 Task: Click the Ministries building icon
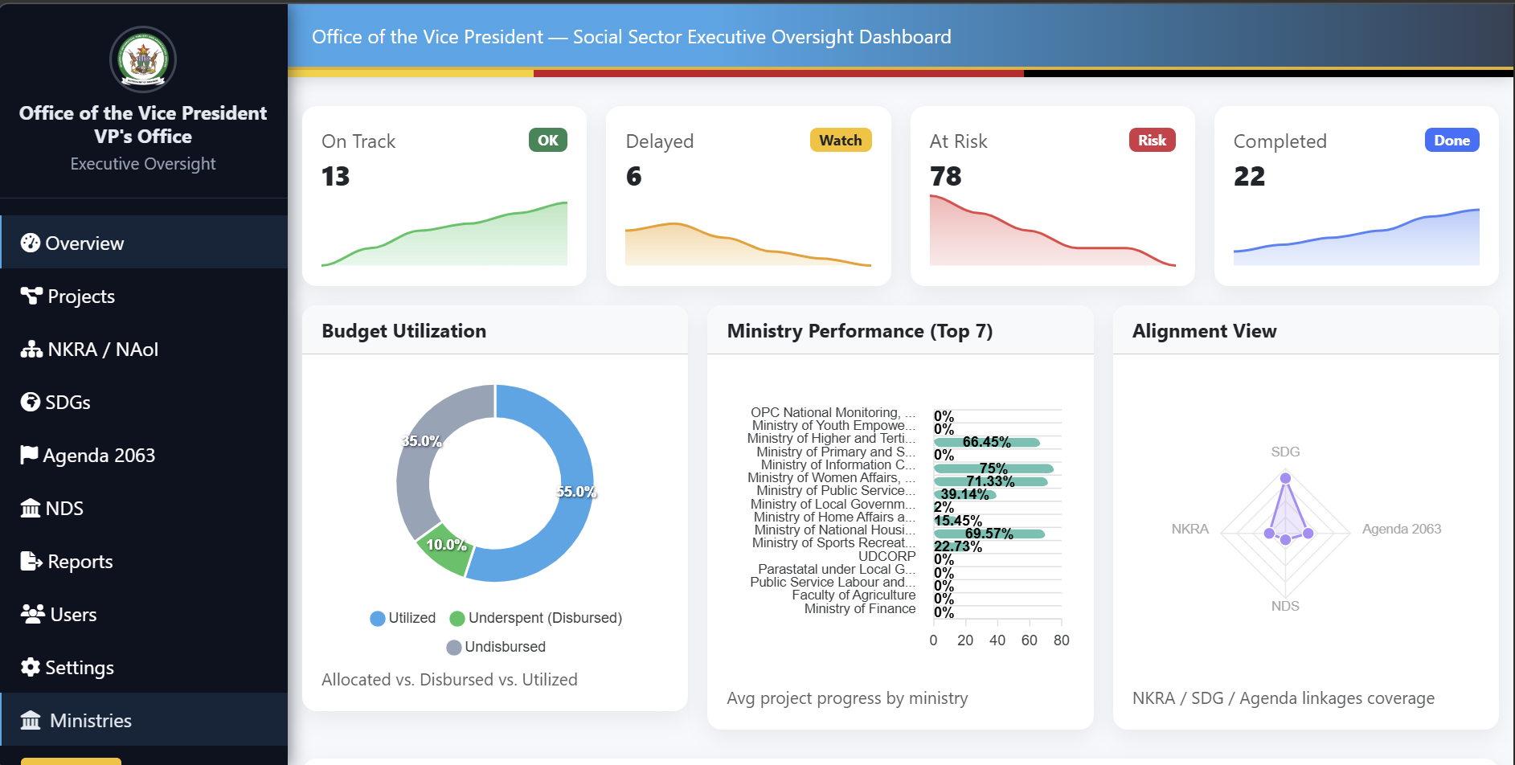[x=30, y=720]
